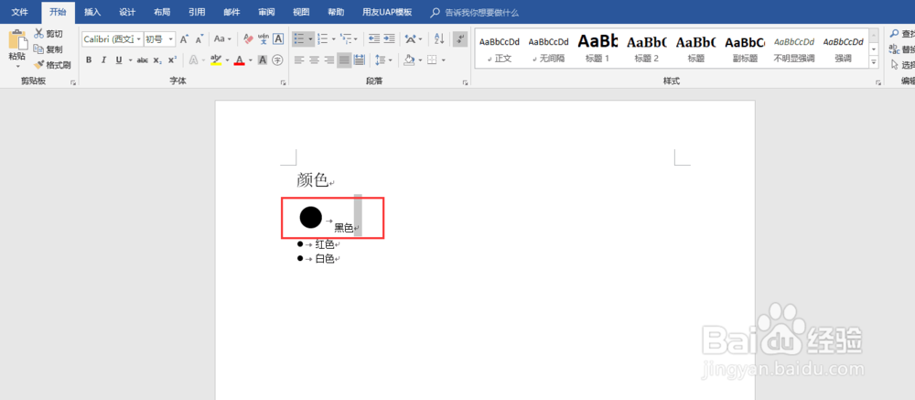Switch to the 审阅 (Review) tab
Viewport: 915px width, 400px height.
click(266, 12)
